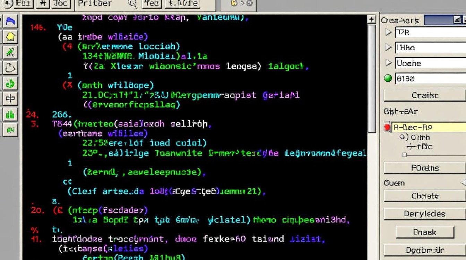The height and width of the screenshot is (260, 466).
Task: Expand the arrow beside the IHho field
Action: (388, 47)
